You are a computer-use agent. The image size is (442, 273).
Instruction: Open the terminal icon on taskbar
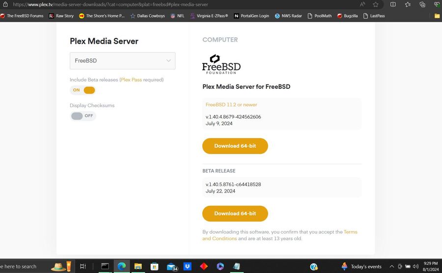105,266
